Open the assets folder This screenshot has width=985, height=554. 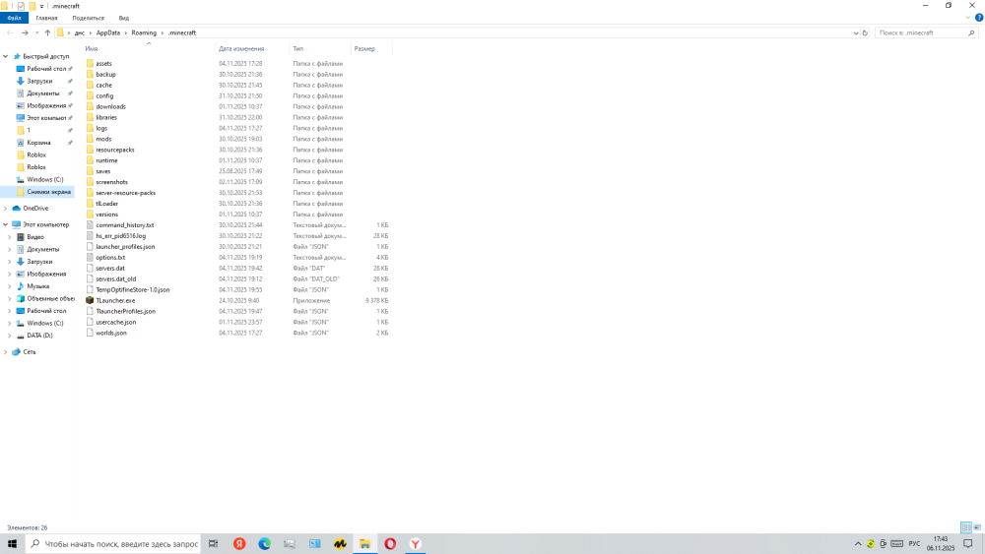point(103,63)
